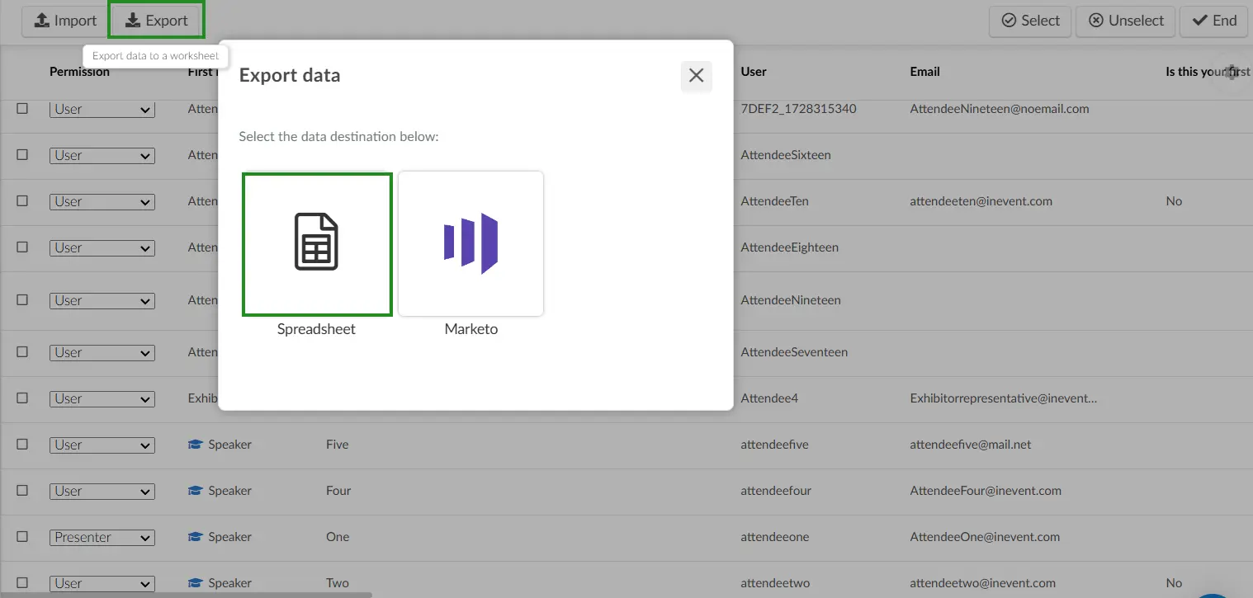
Task: Click the speaker cap icon in Five row
Action: click(x=196, y=445)
